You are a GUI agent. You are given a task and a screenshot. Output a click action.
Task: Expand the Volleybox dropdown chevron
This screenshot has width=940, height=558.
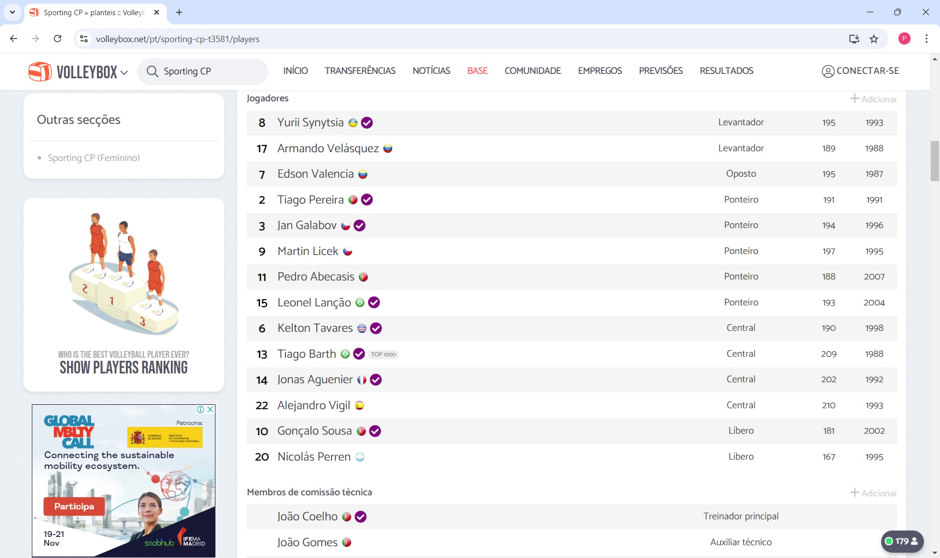pyautogui.click(x=124, y=72)
